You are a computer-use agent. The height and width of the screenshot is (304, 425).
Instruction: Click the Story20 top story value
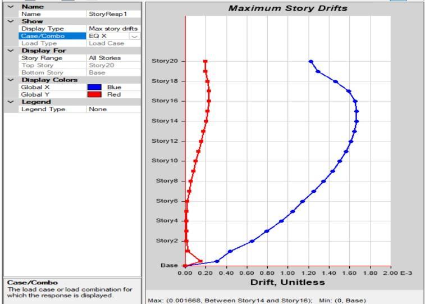(102, 65)
